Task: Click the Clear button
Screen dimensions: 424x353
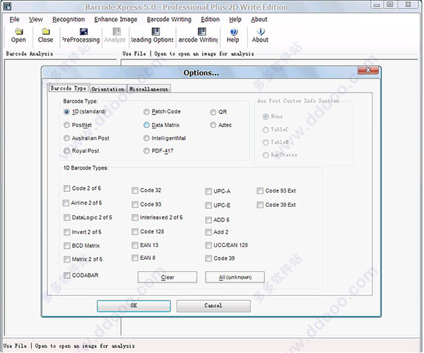Action: (x=167, y=277)
